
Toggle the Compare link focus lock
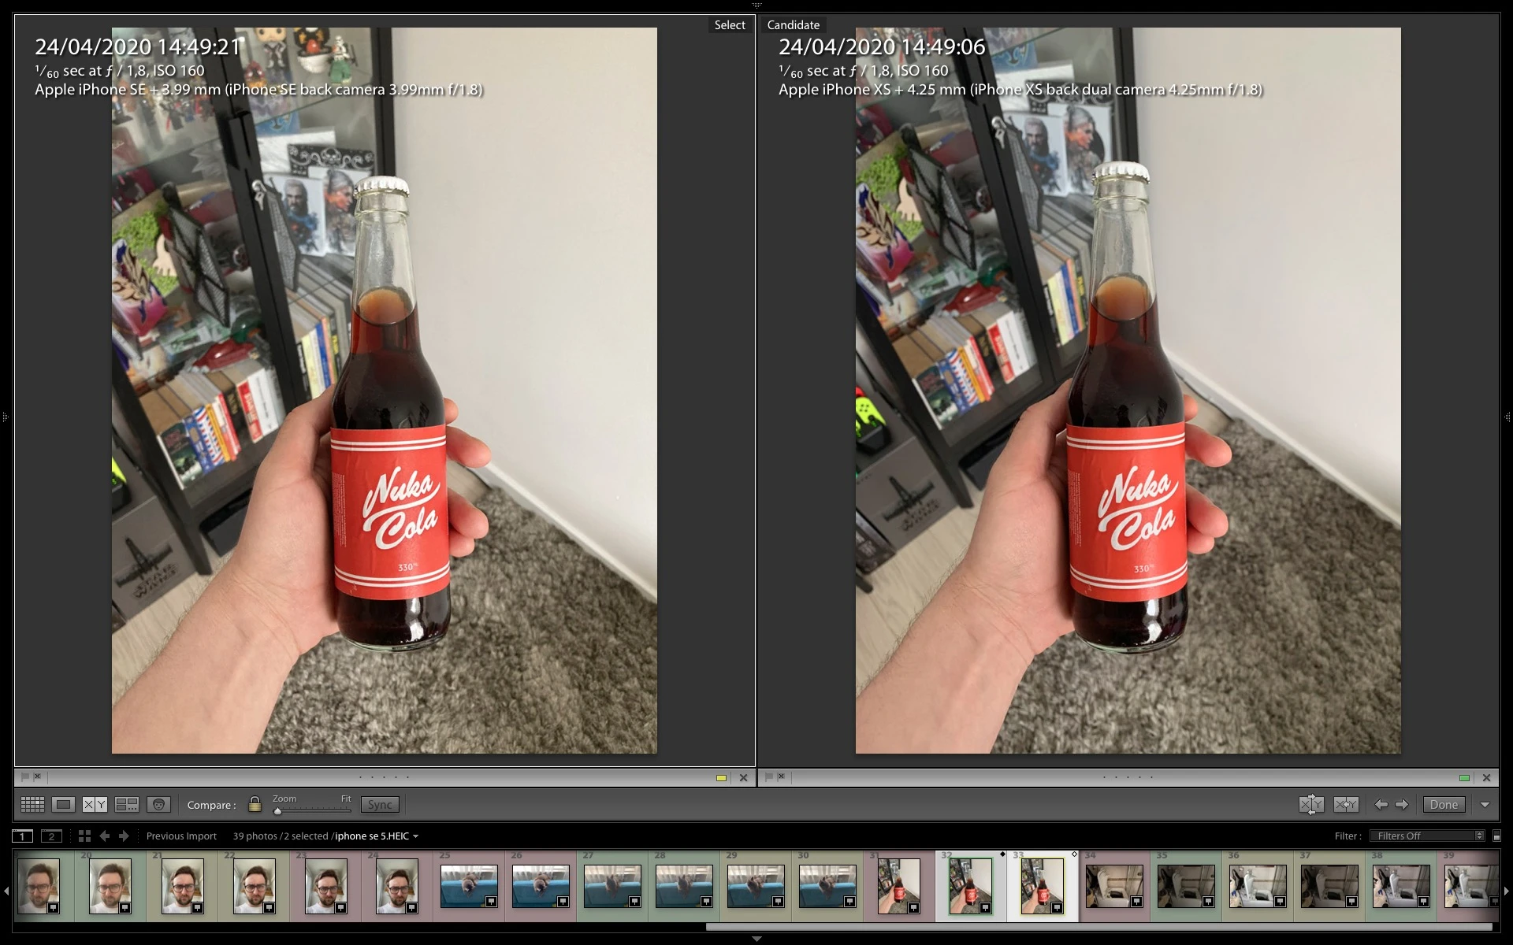255,804
